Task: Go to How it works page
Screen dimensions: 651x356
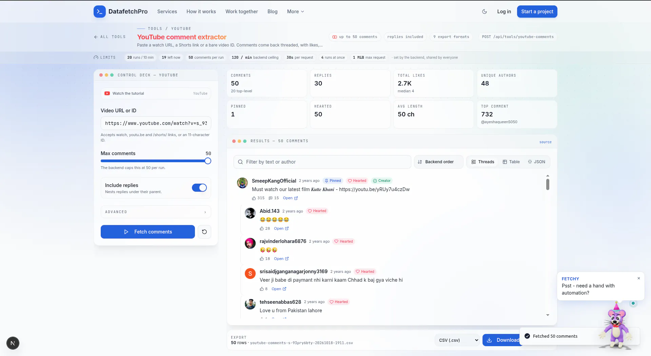Action: click(x=201, y=12)
